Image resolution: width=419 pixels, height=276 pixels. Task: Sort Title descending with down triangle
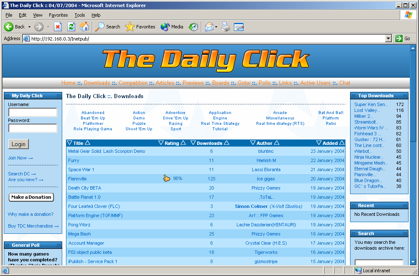pyautogui.click(x=69, y=143)
